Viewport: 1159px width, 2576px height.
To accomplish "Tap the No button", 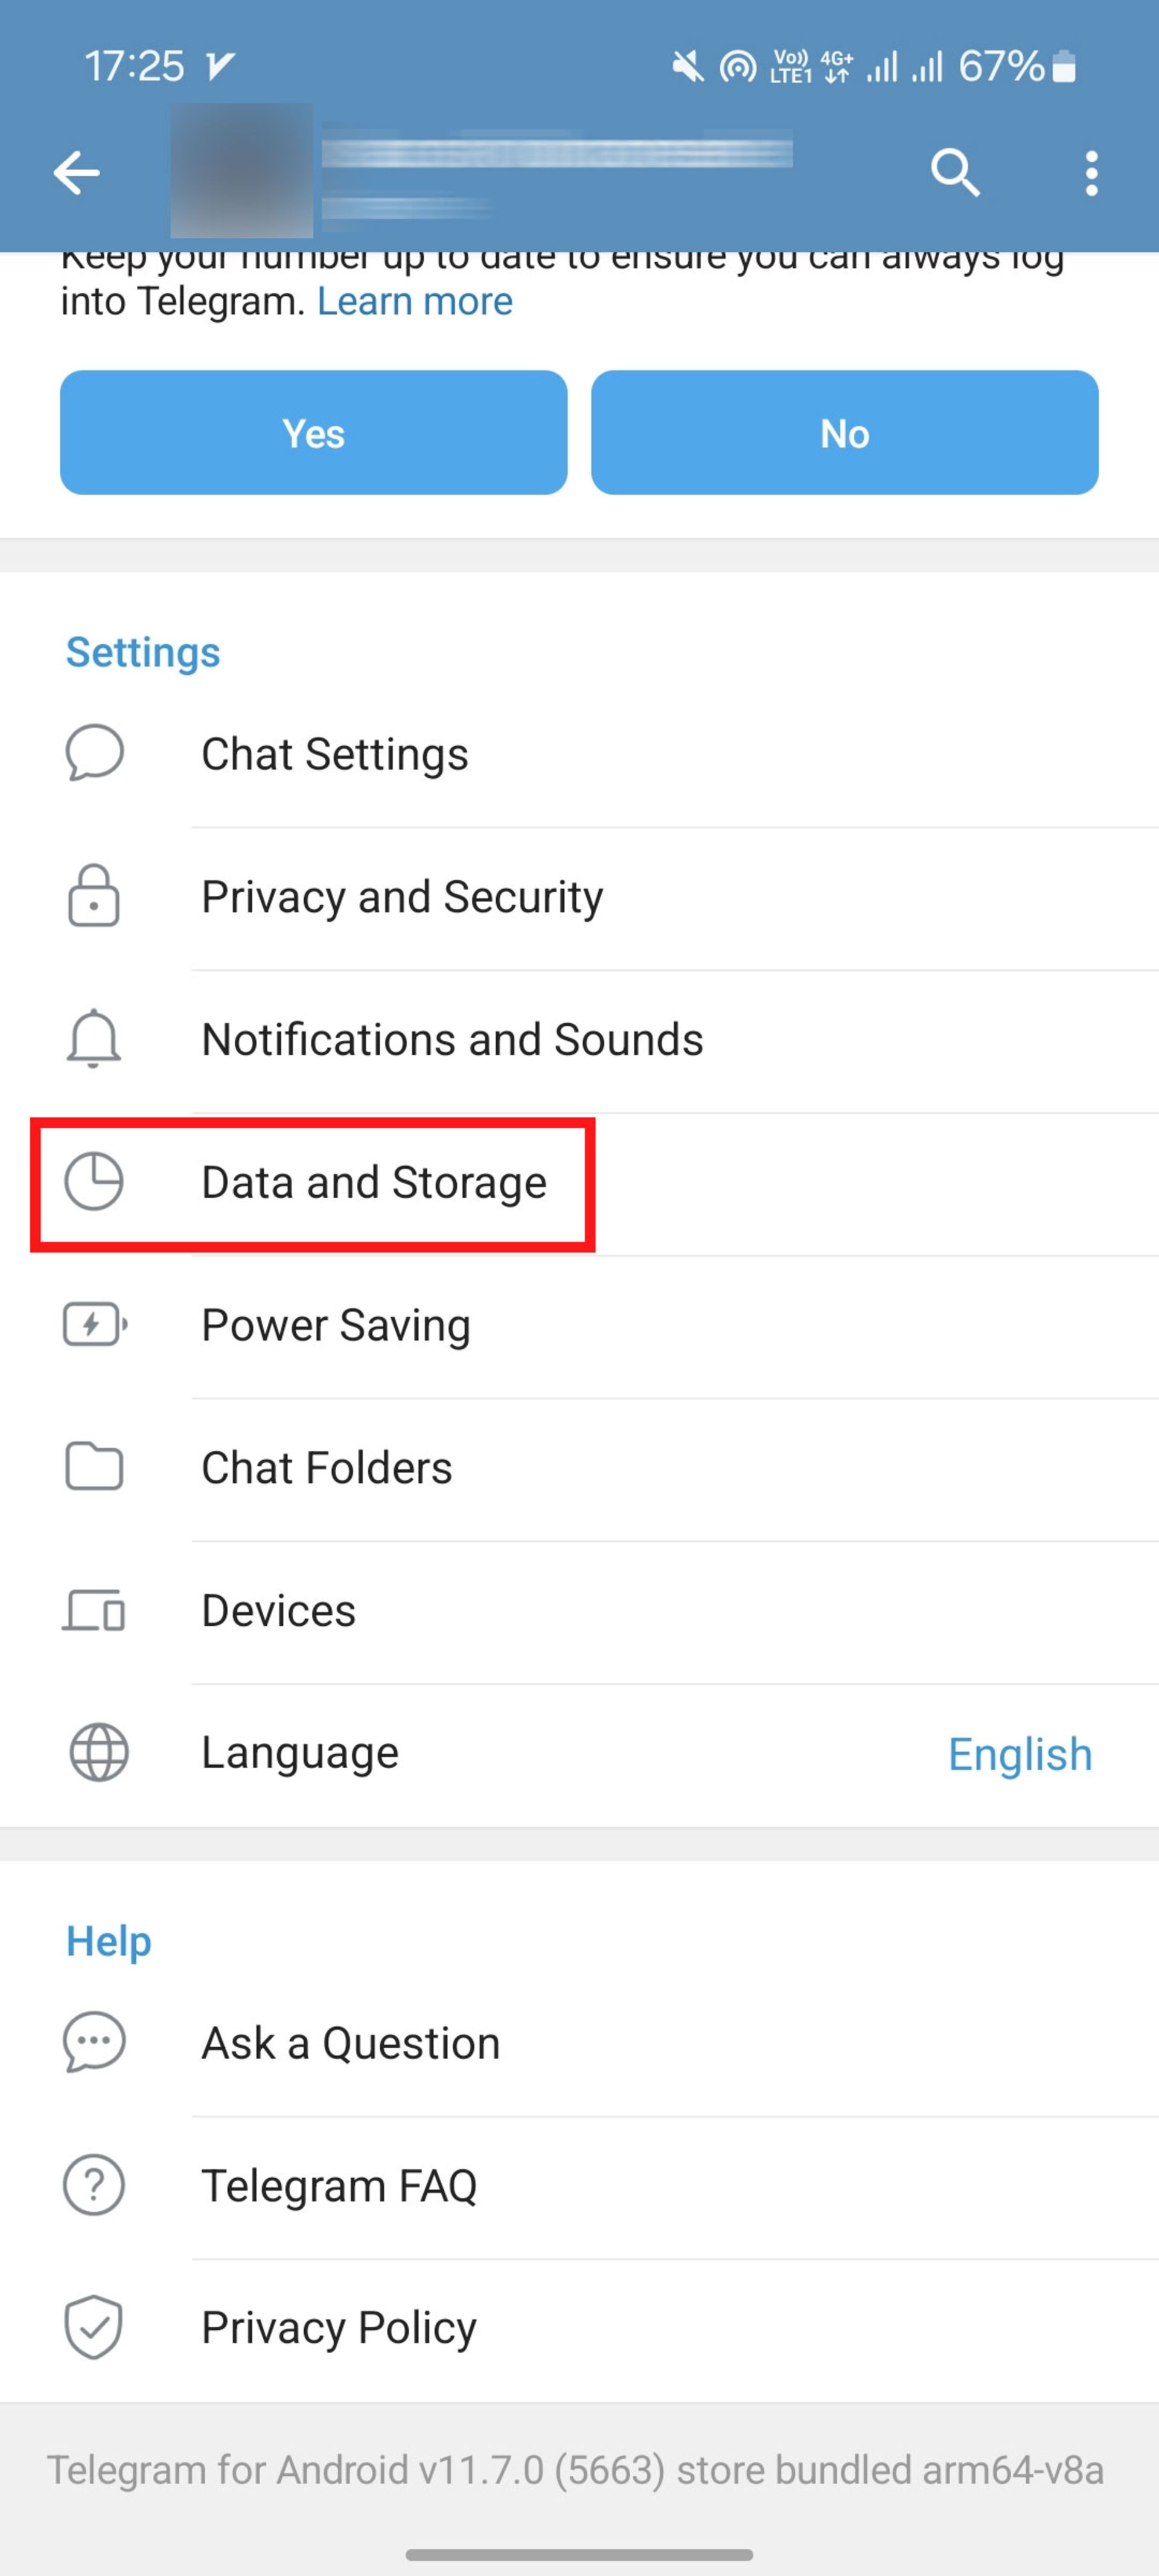I will click(x=845, y=432).
